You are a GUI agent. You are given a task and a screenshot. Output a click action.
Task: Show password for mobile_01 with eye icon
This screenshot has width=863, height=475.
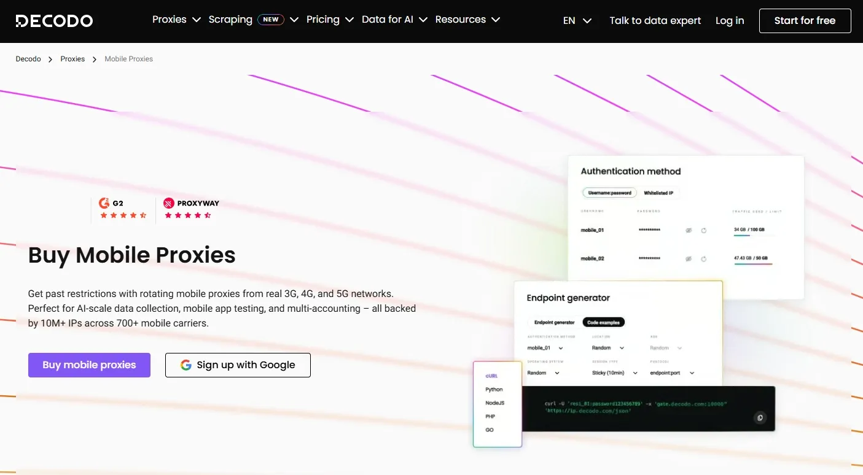click(689, 230)
